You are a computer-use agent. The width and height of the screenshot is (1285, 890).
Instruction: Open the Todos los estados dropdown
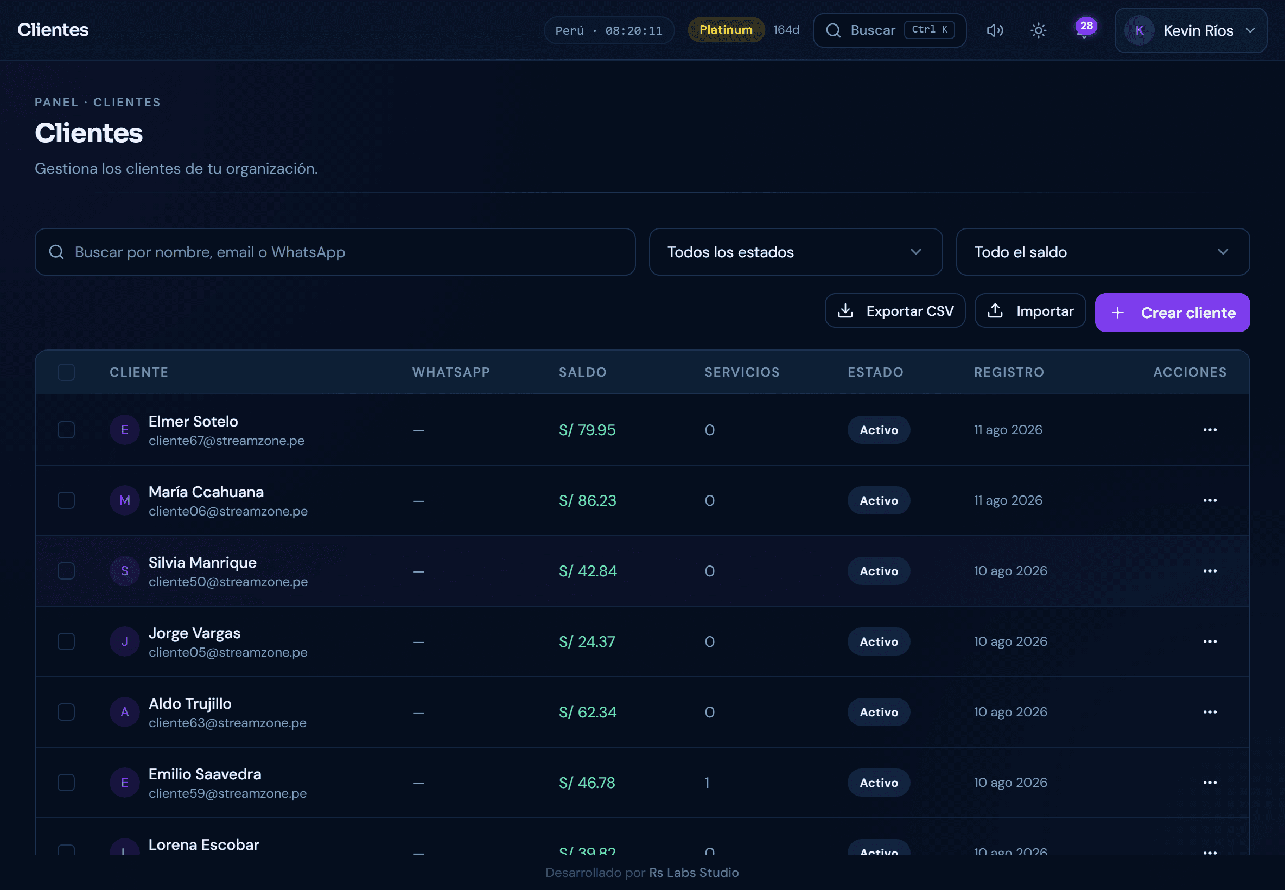coord(796,252)
